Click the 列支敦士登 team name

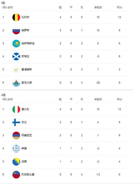(28, 174)
